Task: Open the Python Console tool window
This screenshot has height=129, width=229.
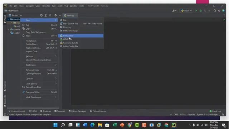Action: 98,111
